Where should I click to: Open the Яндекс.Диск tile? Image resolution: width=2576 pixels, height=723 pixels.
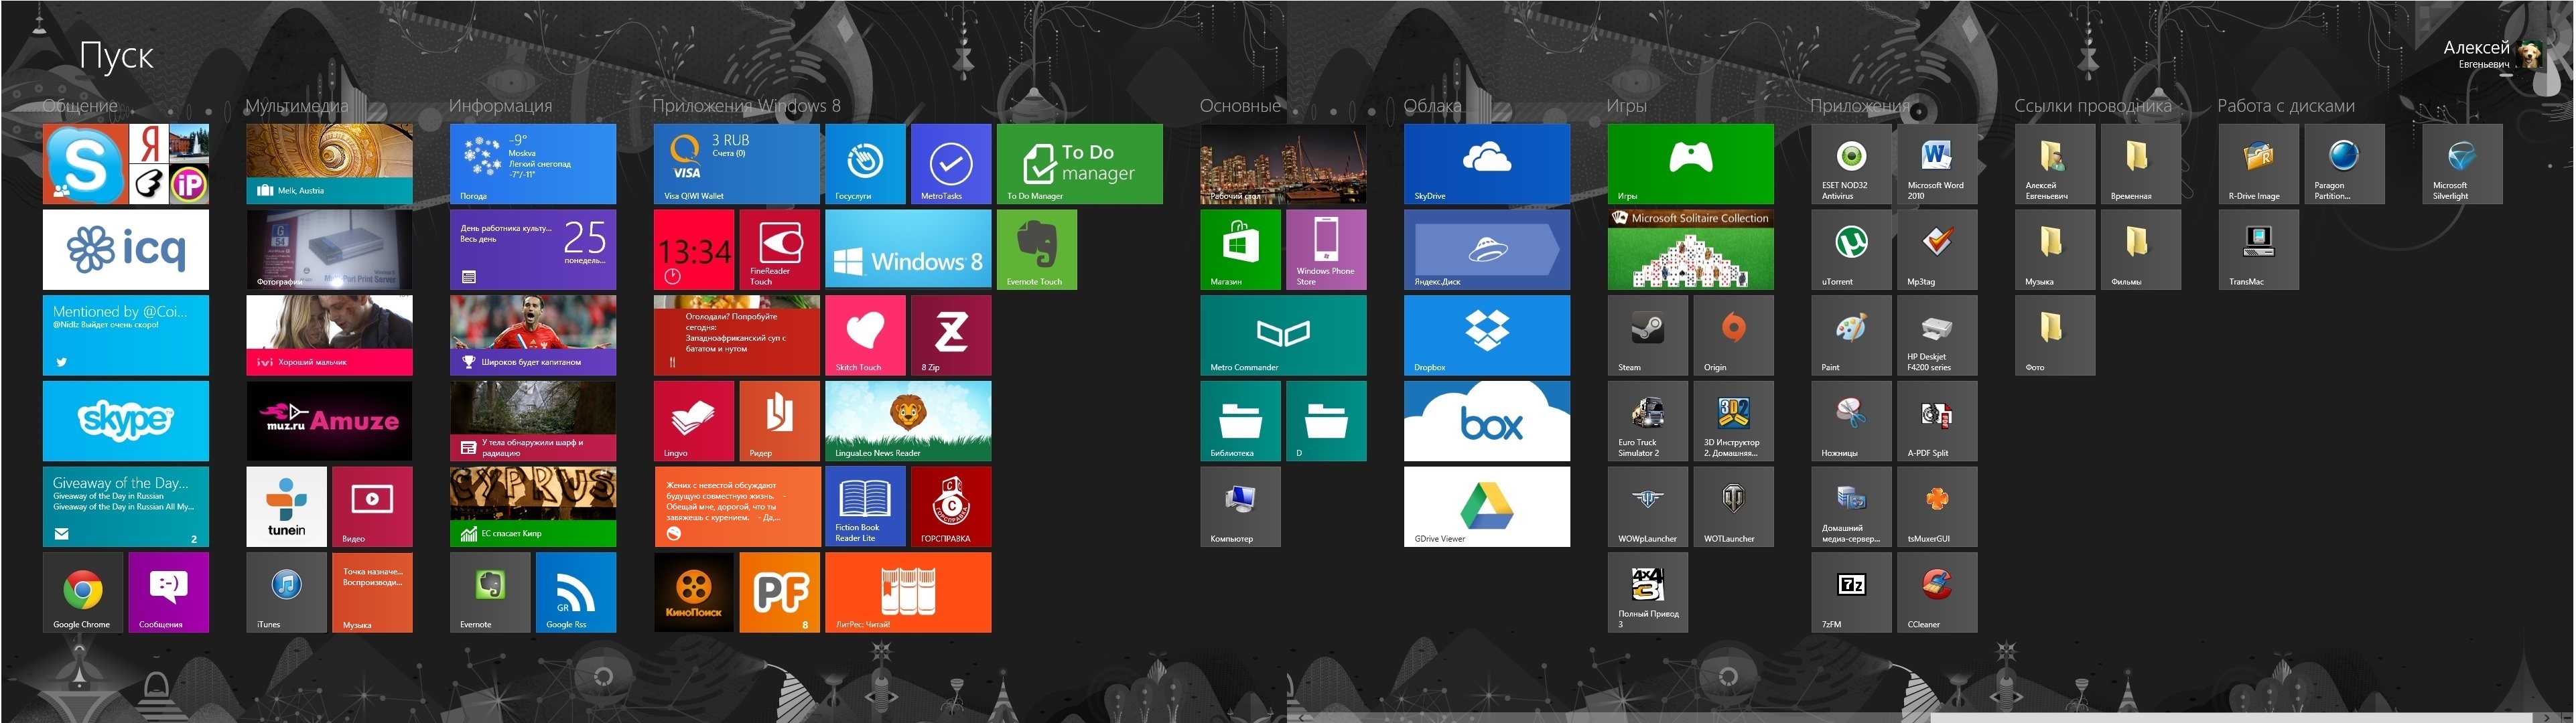[x=1487, y=250]
